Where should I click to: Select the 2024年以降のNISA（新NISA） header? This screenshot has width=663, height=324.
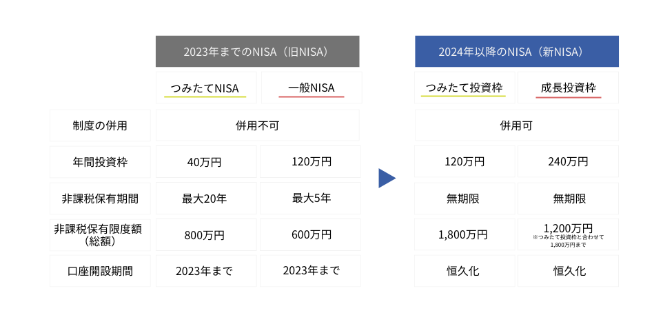517,51
